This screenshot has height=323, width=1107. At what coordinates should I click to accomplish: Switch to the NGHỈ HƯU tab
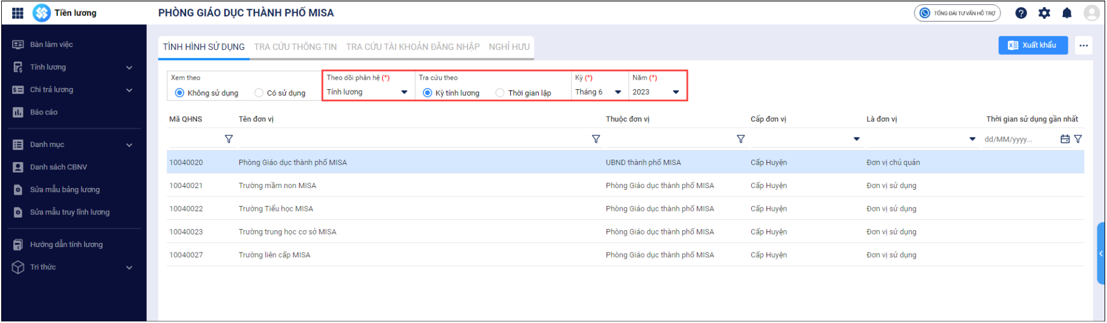[x=509, y=47]
